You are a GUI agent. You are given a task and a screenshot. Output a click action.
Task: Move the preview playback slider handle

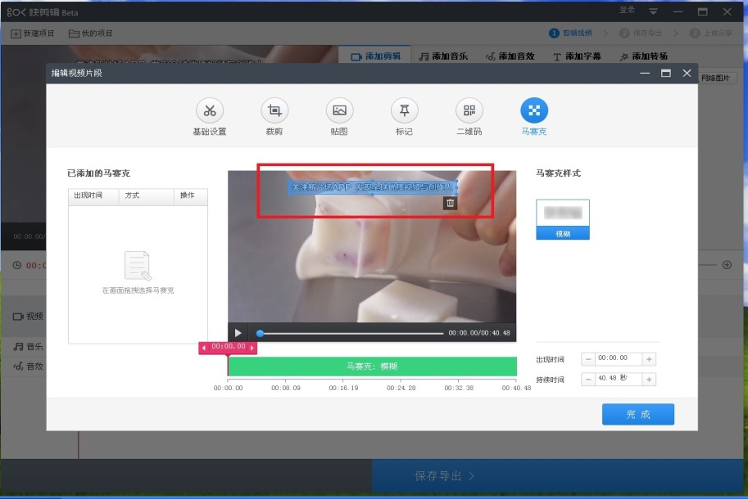(x=260, y=333)
